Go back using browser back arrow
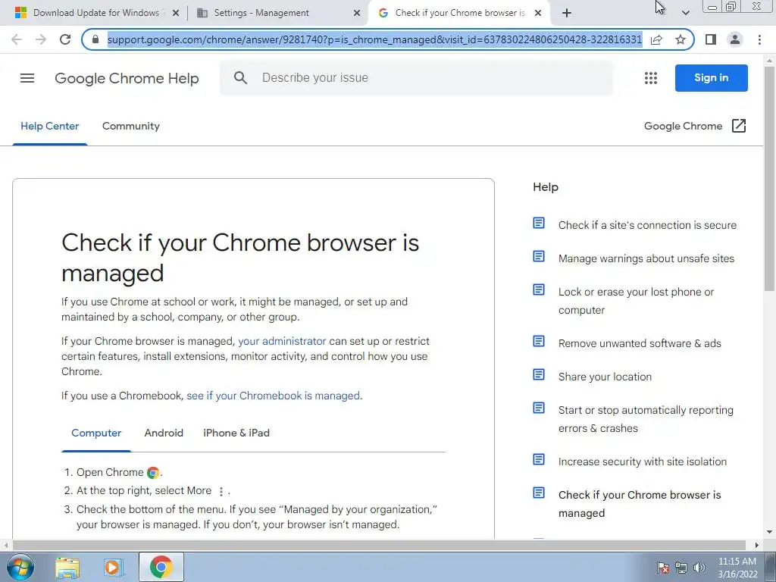776x582 pixels. [x=17, y=39]
